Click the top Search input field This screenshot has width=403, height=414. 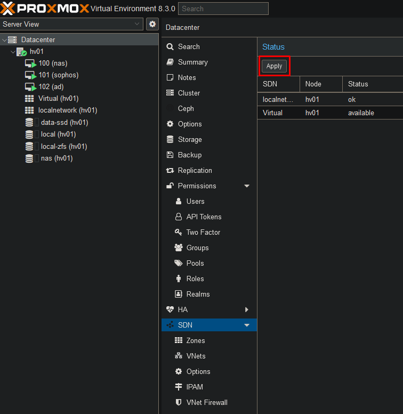(223, 9)
